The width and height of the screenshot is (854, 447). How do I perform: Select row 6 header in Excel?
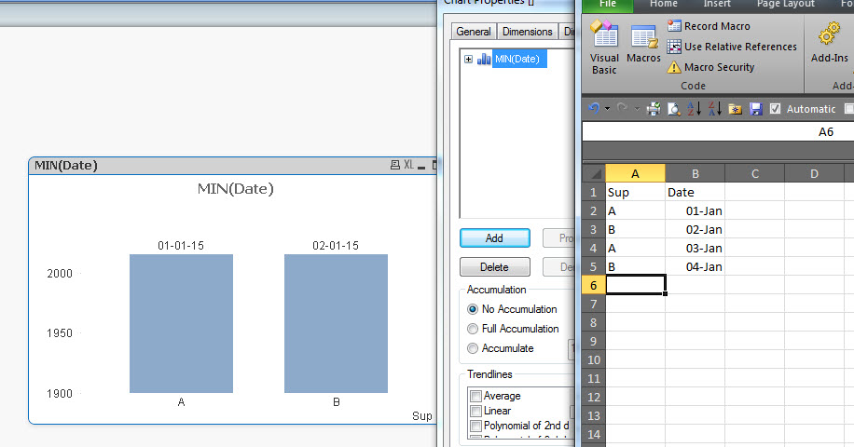coord(594,286)
